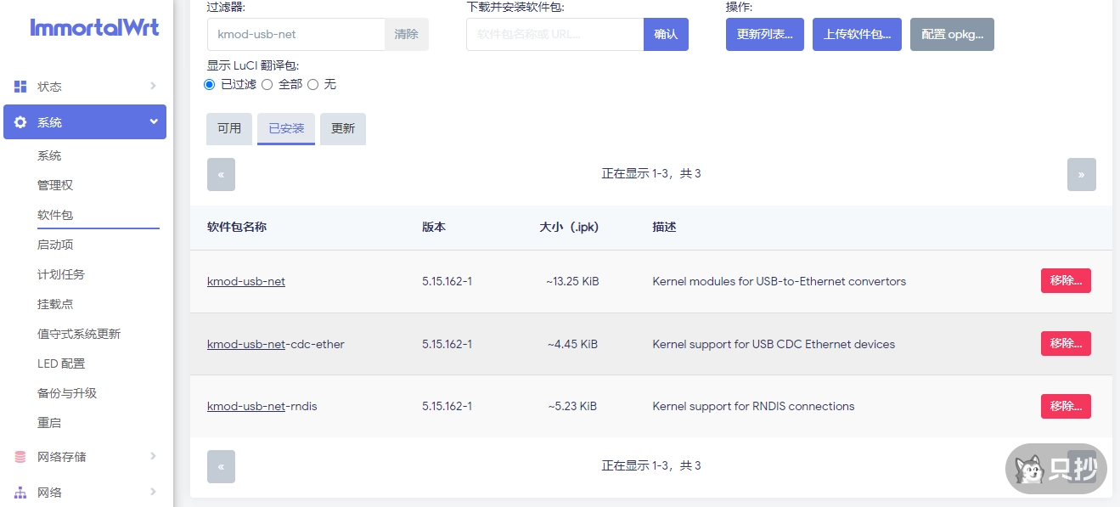Click the Network Storage database icon

click(20, 457)
